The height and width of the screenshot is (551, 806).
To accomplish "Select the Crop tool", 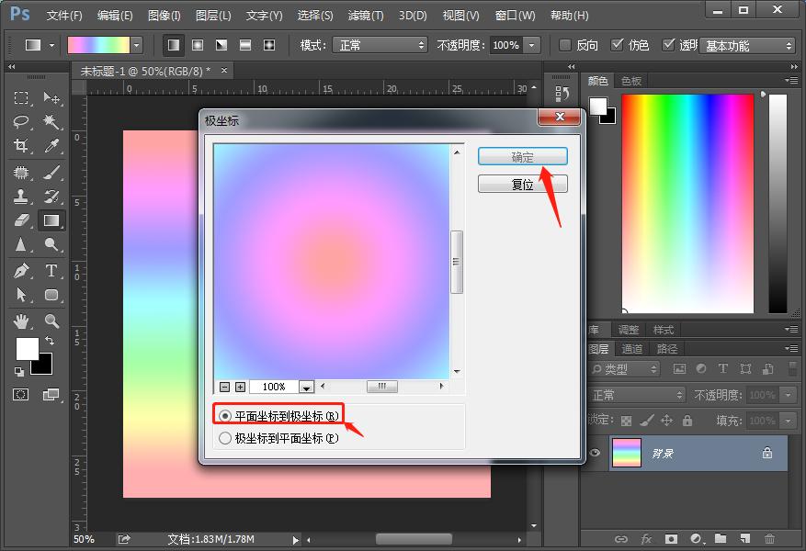I will 21,146.
